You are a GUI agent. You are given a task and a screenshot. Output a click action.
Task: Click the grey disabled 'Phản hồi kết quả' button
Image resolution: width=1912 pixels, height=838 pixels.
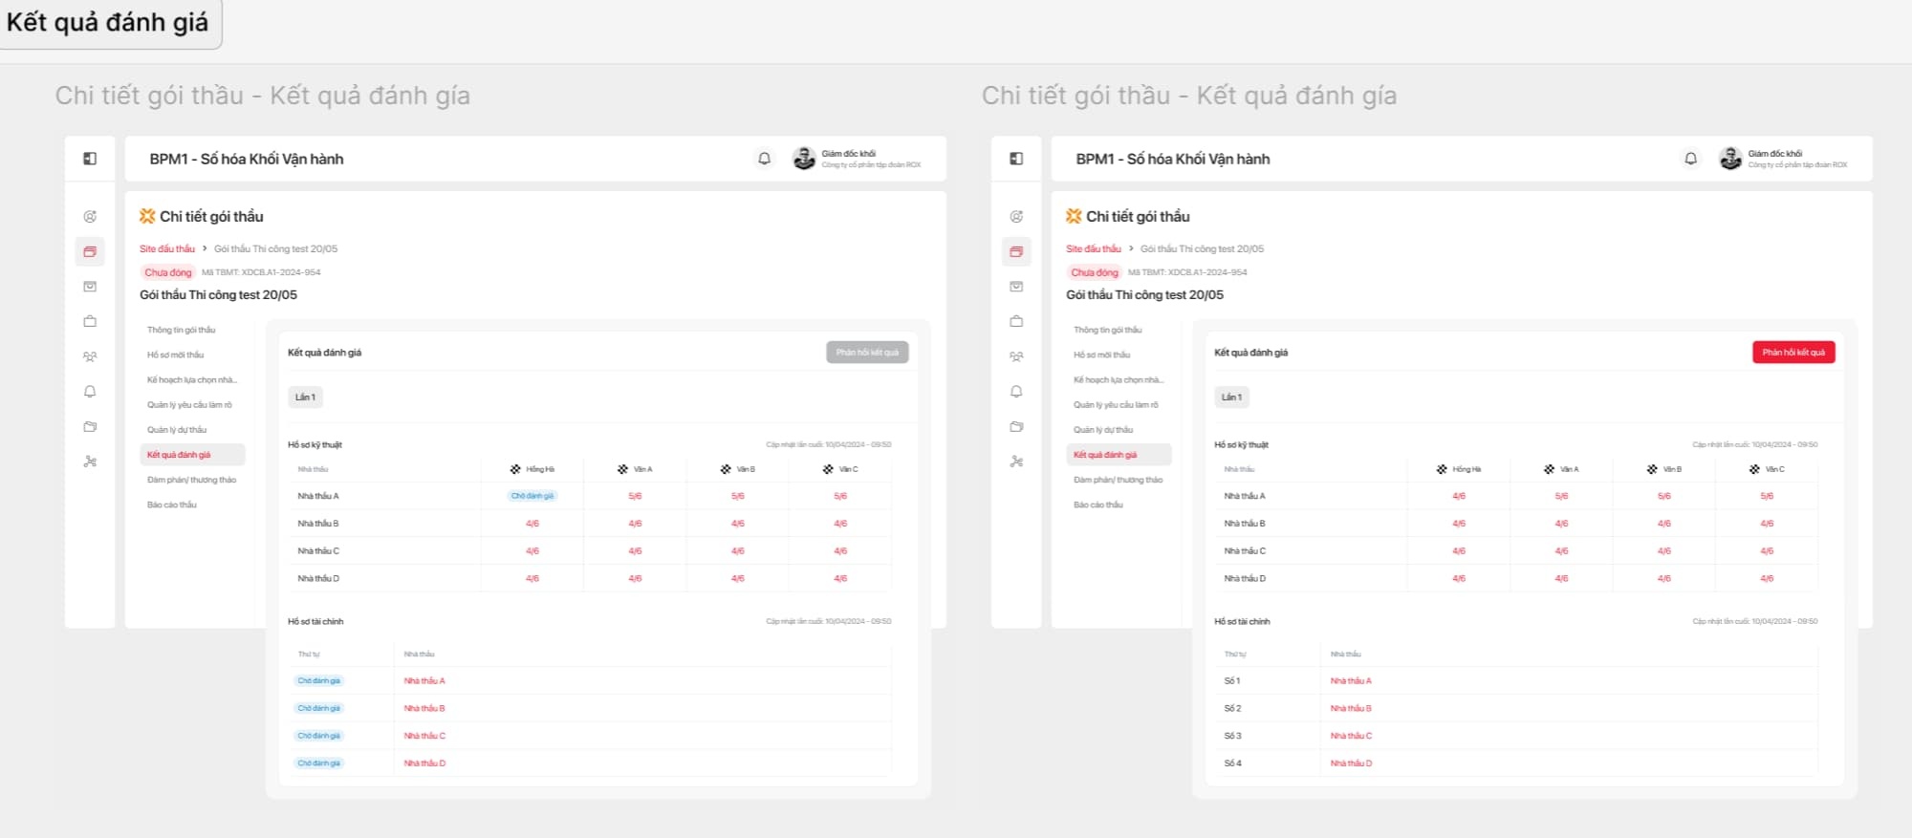pos(867,353)
